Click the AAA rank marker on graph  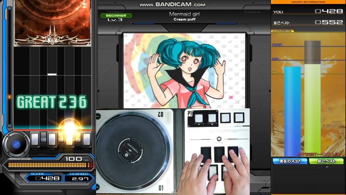coord(277,45)
